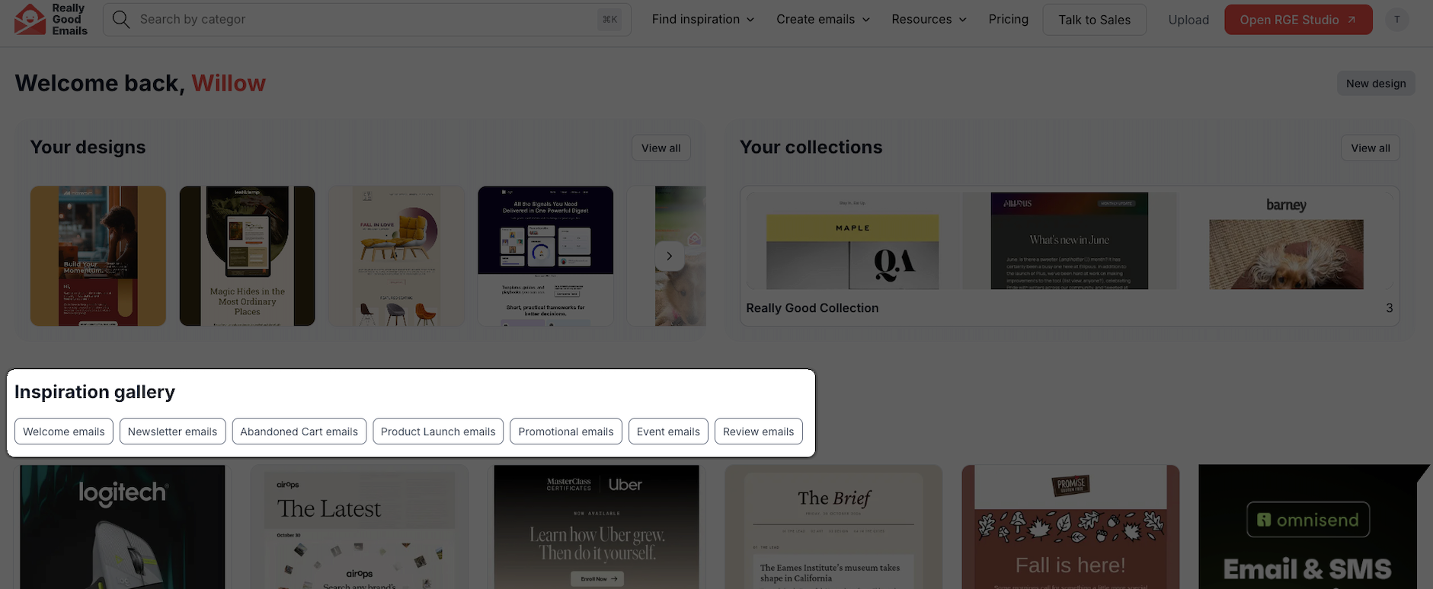Screen dimensions: 1433x589
Task: Expand the Create emails menu
Action: point(823,19)
